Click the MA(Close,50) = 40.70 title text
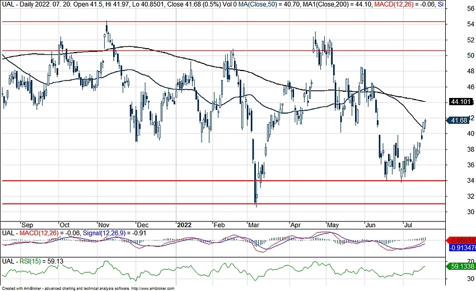The width and height of the screenshot is (476, 291). pos(268,4)
